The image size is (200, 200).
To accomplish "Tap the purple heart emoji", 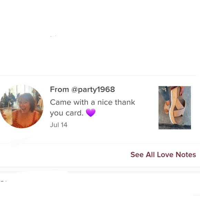I will pyautogui.click(x=91, y=113).
